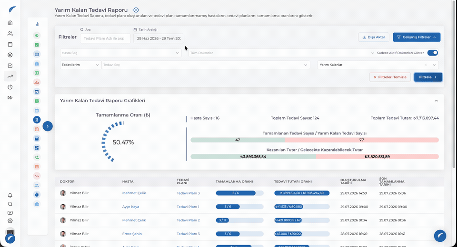Open the Tedavilerim dropdown

tap(80, 65)
